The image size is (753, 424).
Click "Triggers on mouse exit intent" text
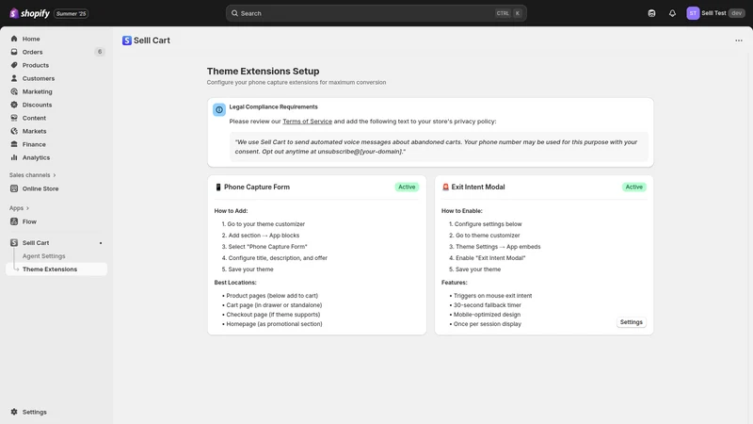tap(492, 296)
